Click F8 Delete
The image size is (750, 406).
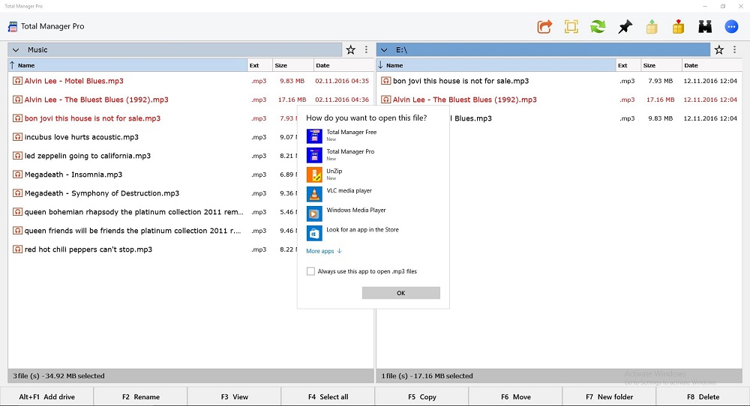tap(703, 397)
